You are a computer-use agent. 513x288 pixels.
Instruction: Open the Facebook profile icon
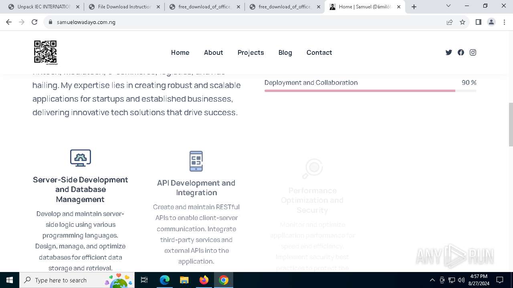(461, 52)
